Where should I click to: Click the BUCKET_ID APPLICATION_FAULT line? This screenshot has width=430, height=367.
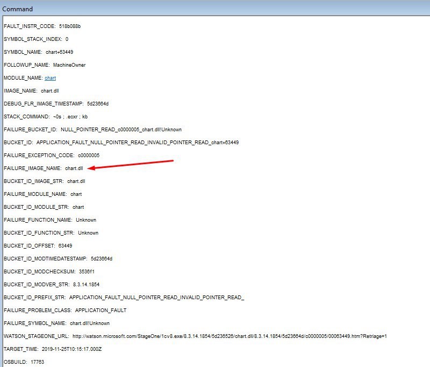coord(121,143)
